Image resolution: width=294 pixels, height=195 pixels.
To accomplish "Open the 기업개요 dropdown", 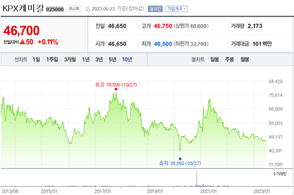I will 176,9.
